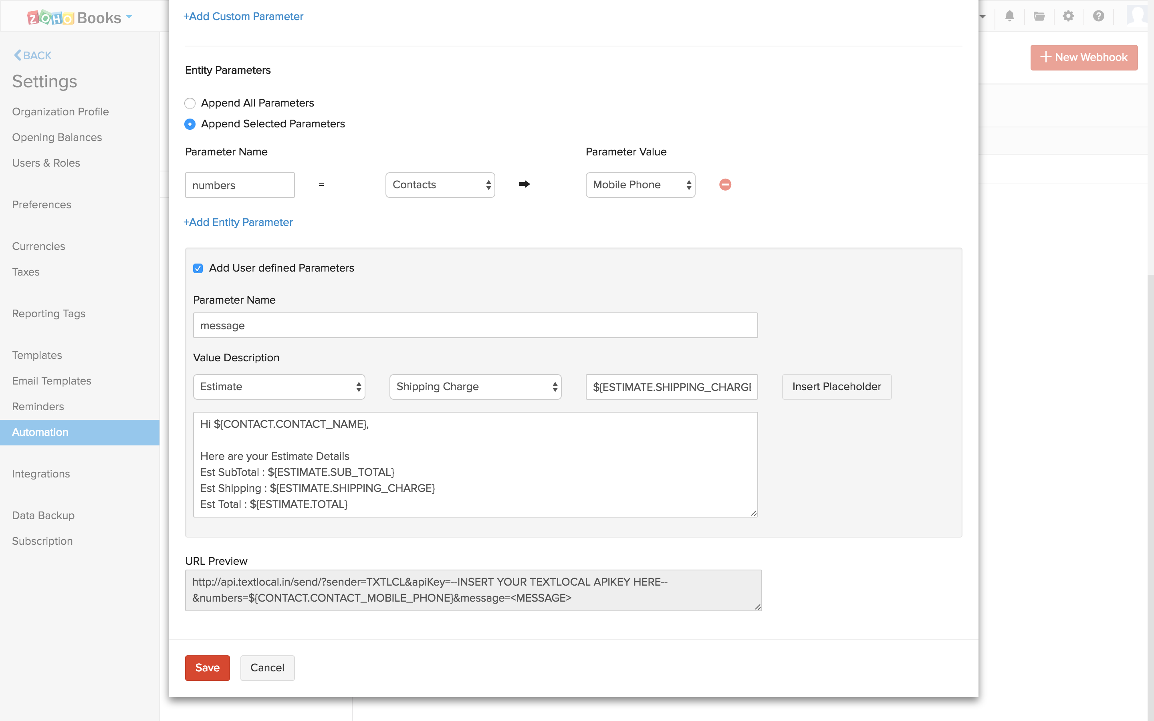Open the Shipping Charge field dropdown
This screenshot has width=1154, height=721.
[x=474, y=387]
